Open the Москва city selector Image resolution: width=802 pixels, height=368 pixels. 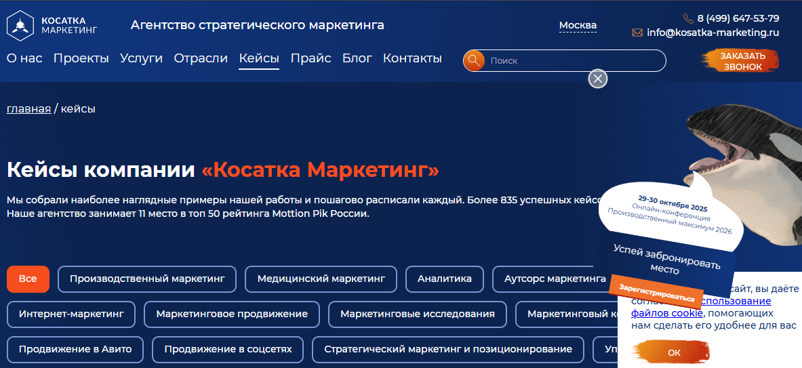578,26
